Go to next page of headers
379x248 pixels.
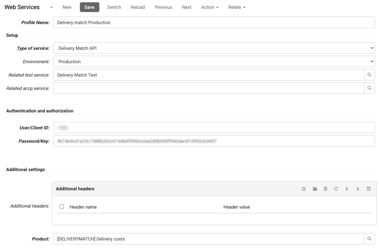point(357,189)
